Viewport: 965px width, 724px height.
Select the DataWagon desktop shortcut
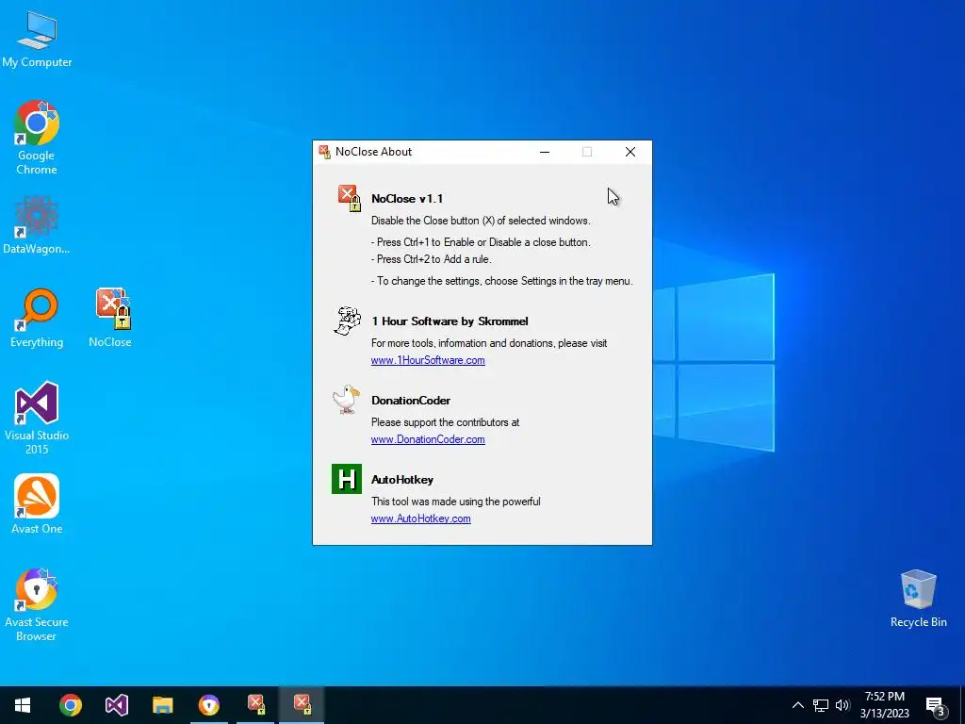[x=37, y=225]
